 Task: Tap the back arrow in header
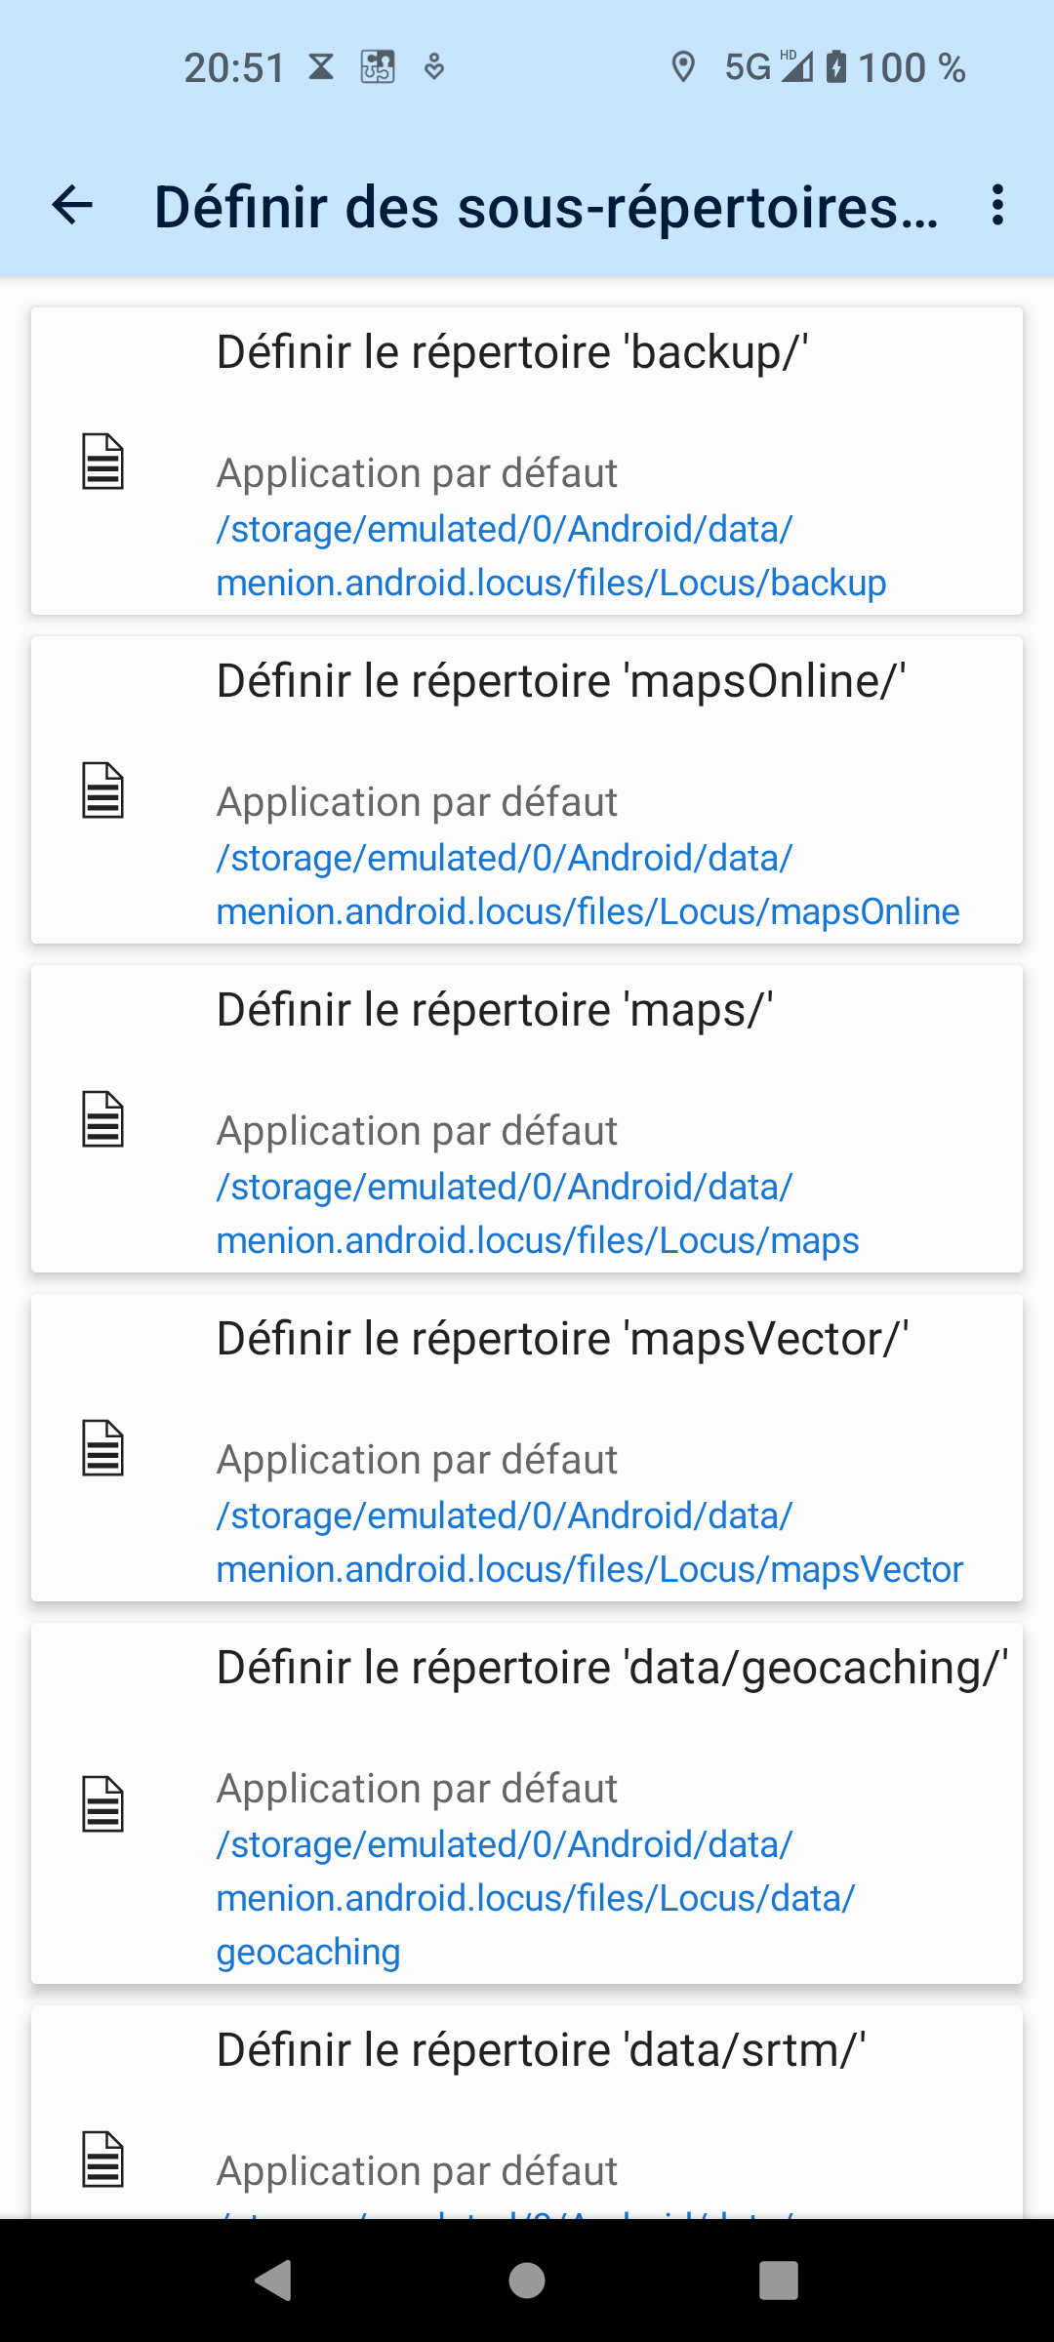click(72, 206)
